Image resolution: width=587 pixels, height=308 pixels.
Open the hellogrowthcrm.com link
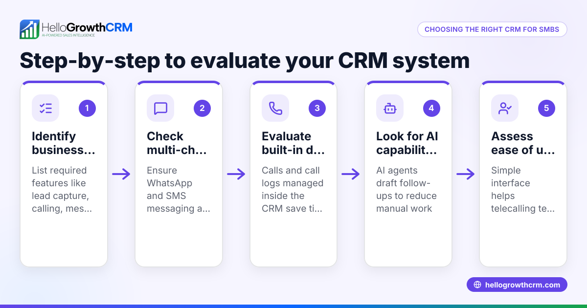[x=517, y=285]
